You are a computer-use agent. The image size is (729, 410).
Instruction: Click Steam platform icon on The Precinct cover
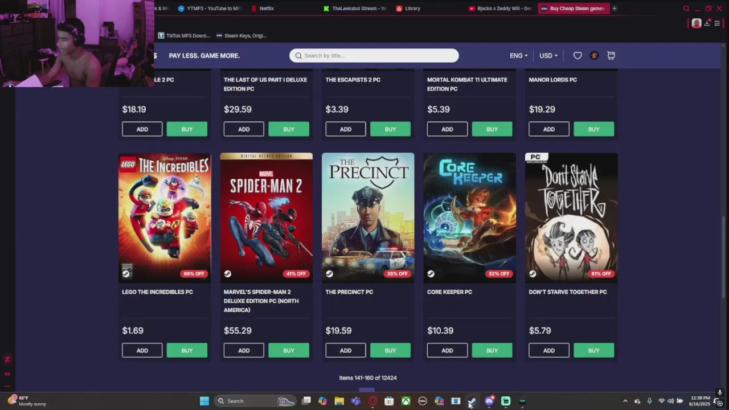[x=329, y=273]
